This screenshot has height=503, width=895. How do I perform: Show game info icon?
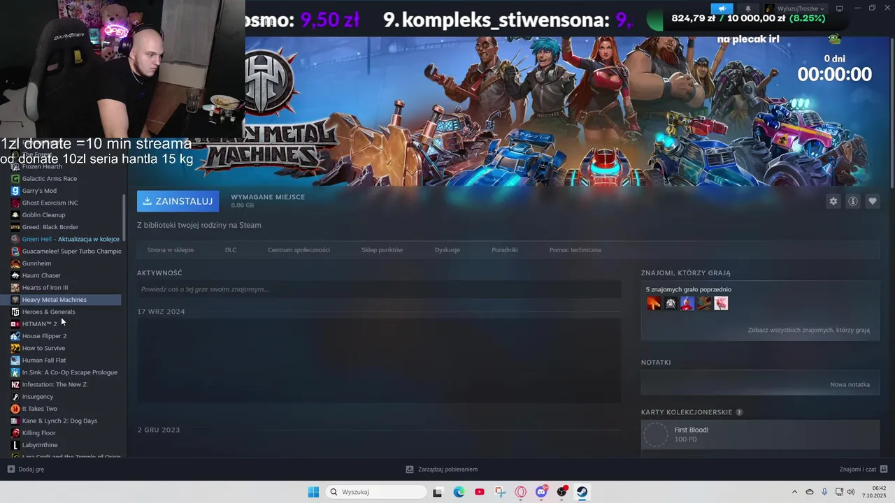click(x=853, y=201)
